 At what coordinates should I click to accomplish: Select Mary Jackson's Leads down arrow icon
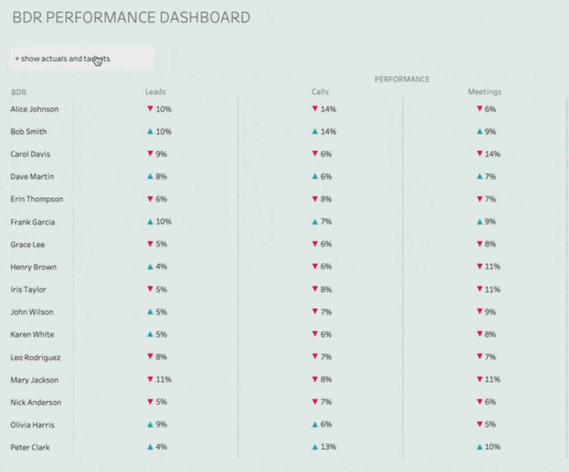[x=150, y=379]
